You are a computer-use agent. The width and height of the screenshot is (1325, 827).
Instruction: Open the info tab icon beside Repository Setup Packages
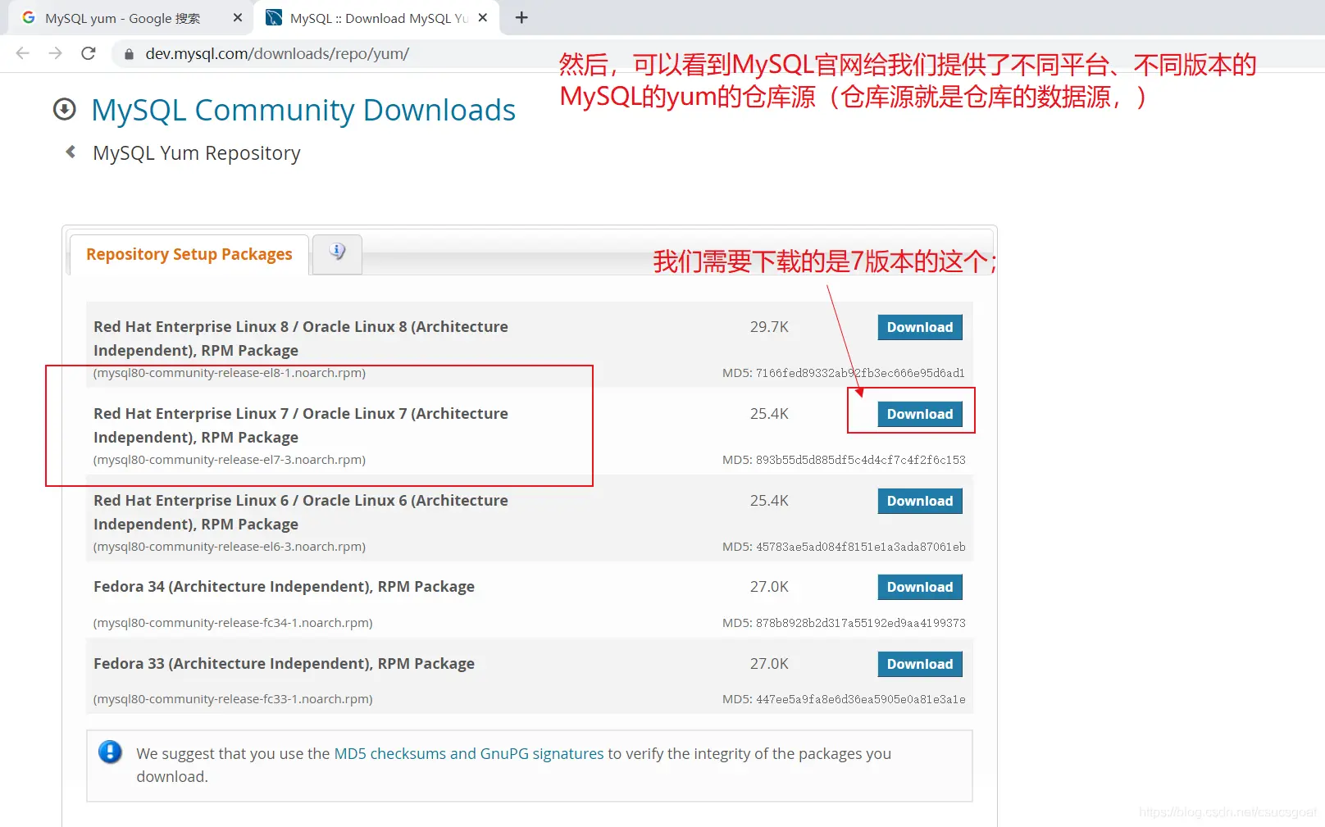[x=337, y=252]
